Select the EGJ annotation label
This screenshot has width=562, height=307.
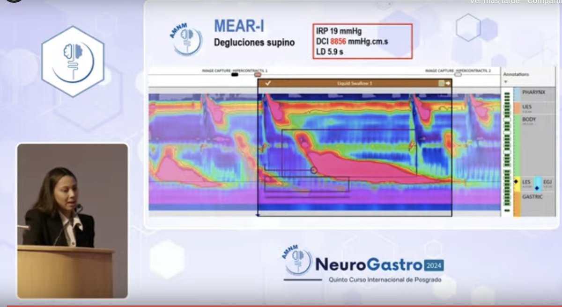(x=547, y=182)
